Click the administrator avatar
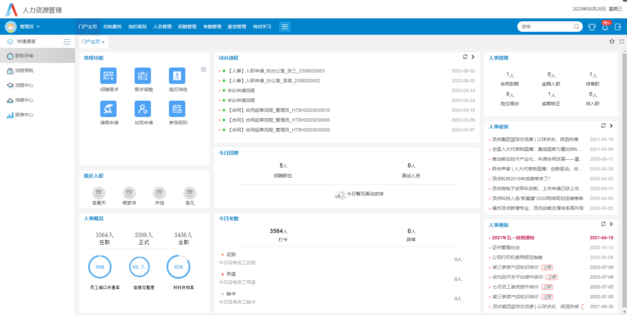Viewport: 627px width, 315px height. point(11,27)
